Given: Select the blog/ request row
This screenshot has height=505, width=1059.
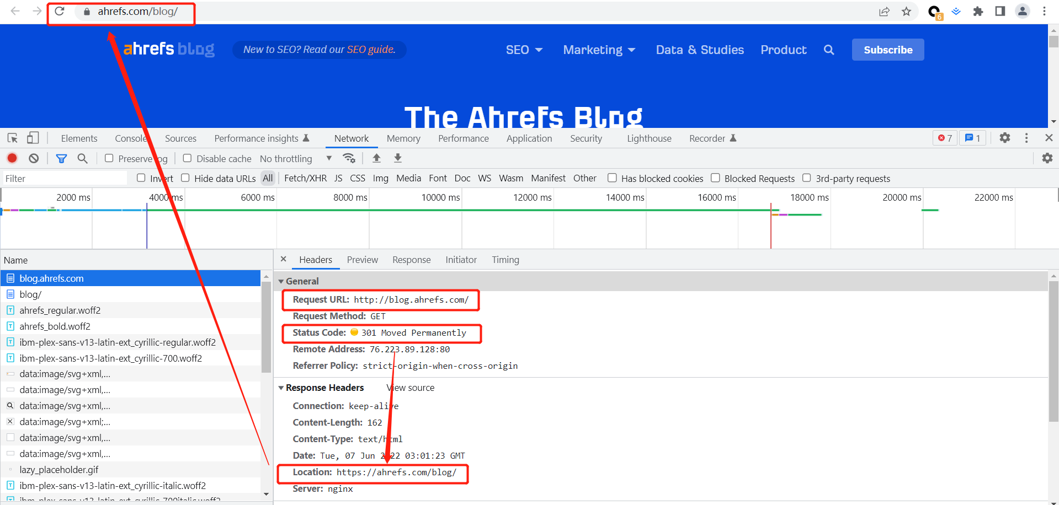Looking at the screenshot, I should click(x=130, y=294).
